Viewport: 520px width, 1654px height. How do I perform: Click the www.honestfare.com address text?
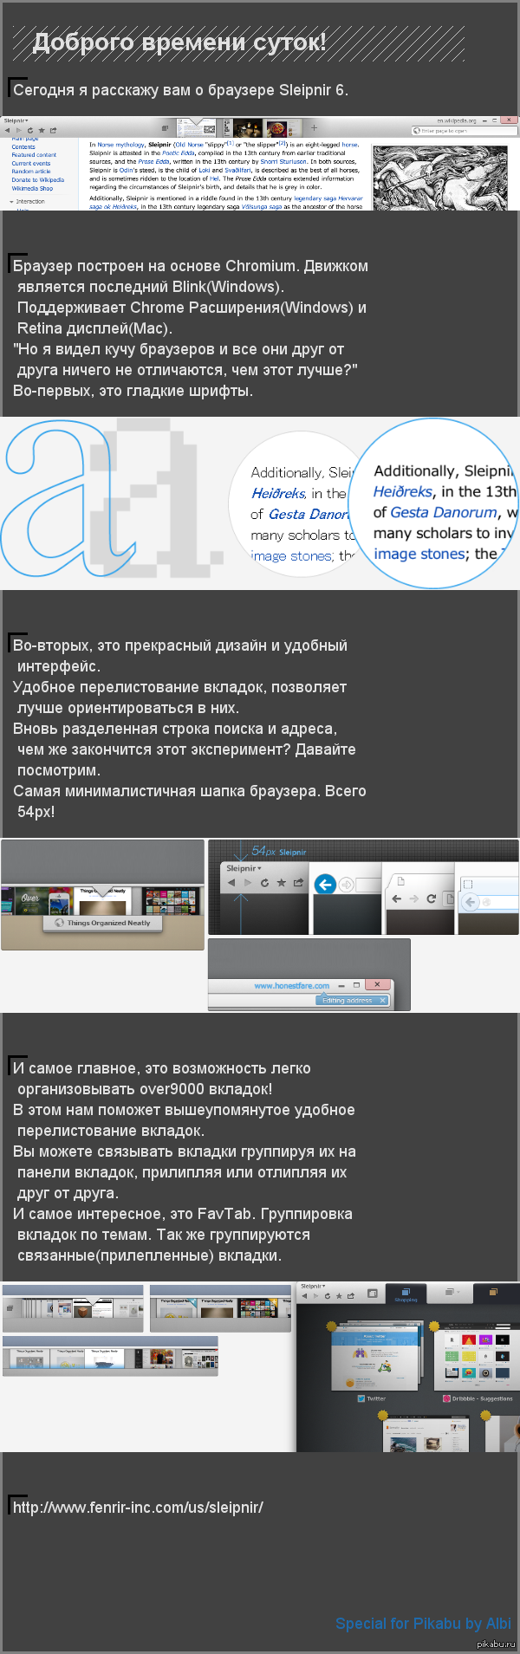(x=292, y=986)
